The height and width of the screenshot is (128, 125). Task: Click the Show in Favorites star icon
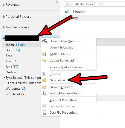click(x=44, y=87)
